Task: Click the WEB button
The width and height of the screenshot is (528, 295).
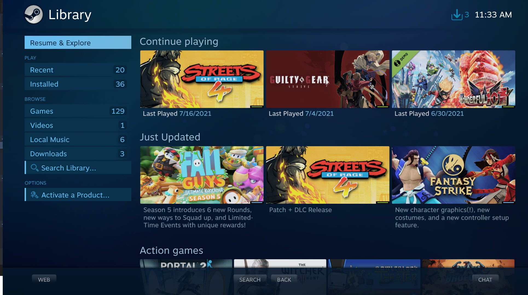Action: tap(44, 279)
